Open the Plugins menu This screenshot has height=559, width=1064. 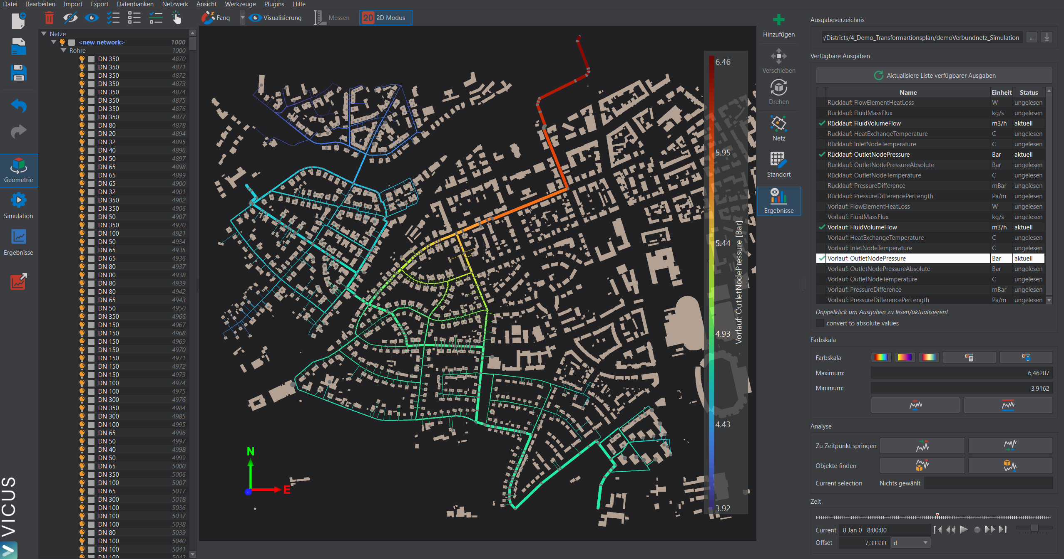point(274,4)
